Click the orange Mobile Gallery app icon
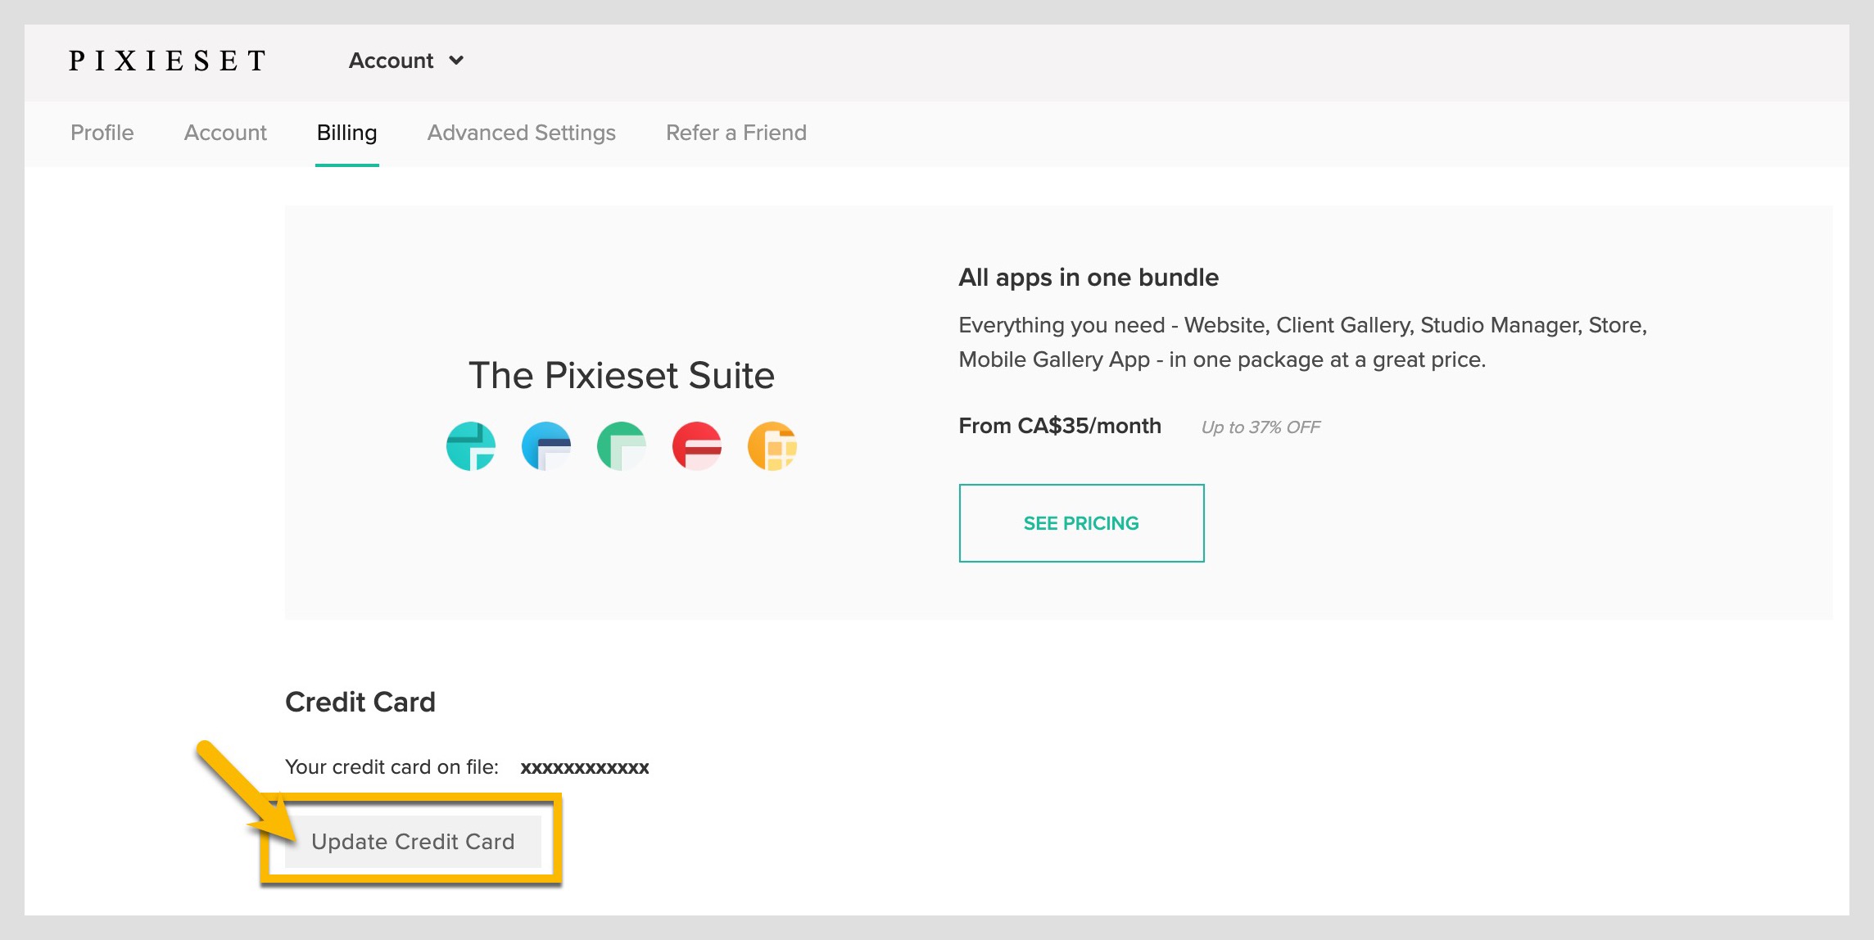This screenshot has width=1874, height=940. (x=772, y=446)
